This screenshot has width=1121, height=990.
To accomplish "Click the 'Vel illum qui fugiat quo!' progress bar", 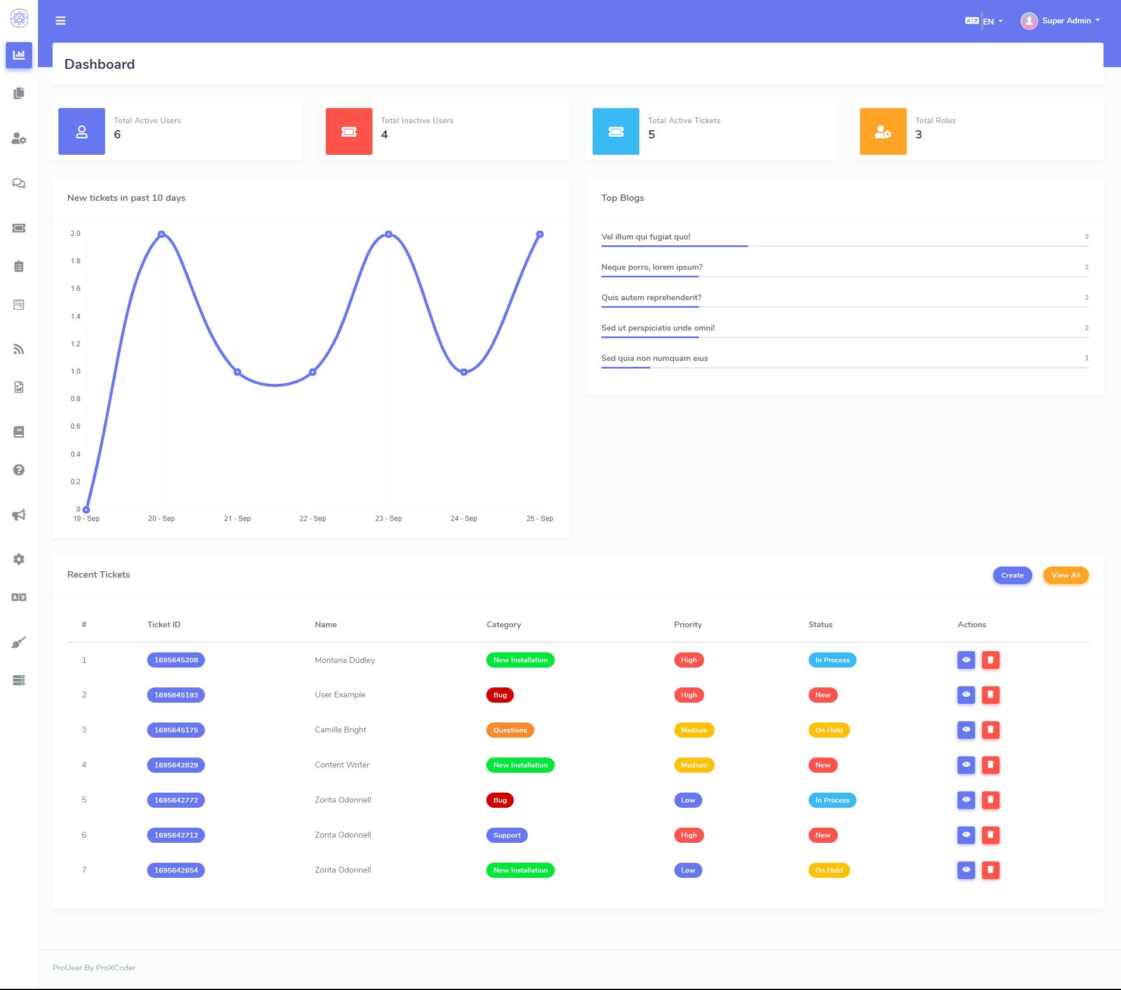I will 844,246.
